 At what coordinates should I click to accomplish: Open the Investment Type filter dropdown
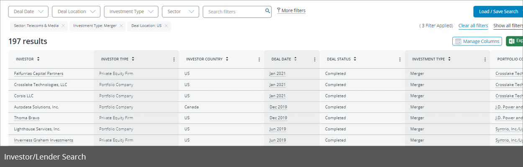(x=131, y=12)
